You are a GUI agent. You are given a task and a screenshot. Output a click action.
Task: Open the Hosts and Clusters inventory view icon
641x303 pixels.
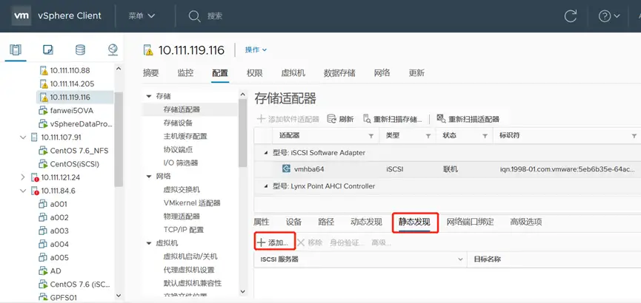(15, 50)
